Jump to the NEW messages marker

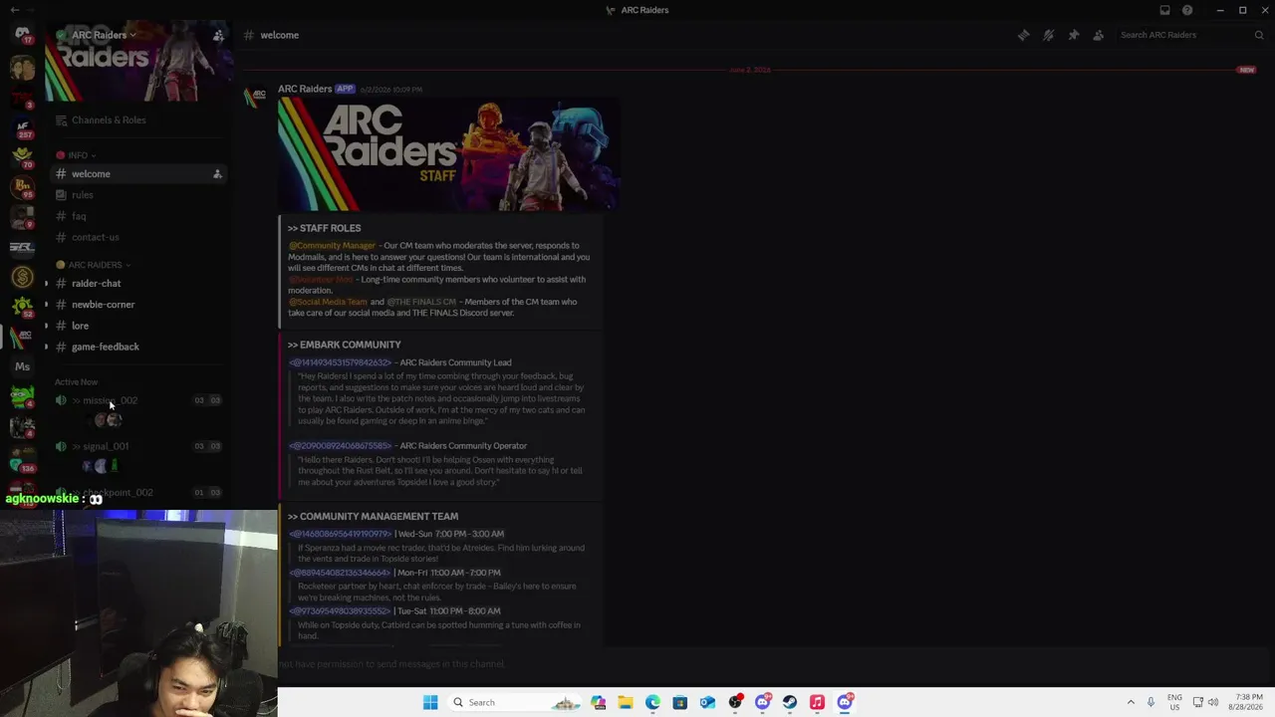1246,70
